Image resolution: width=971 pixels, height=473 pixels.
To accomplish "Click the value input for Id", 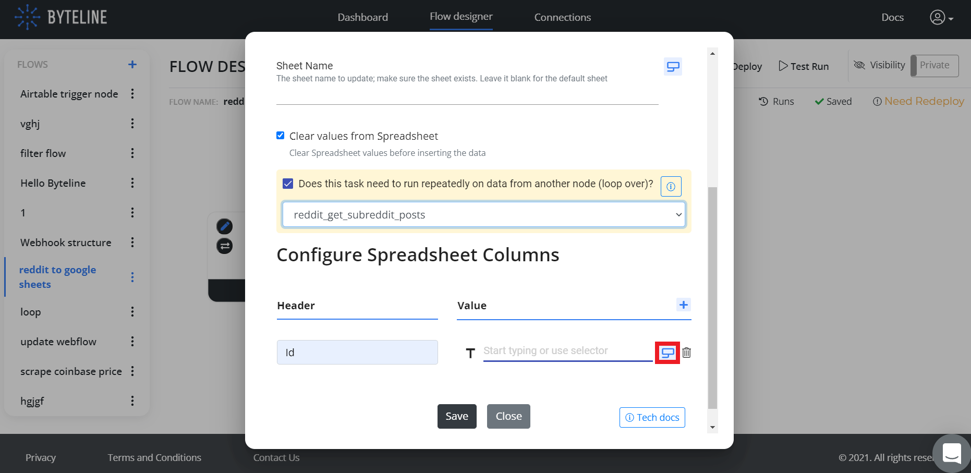I will (x=568, y=351).
